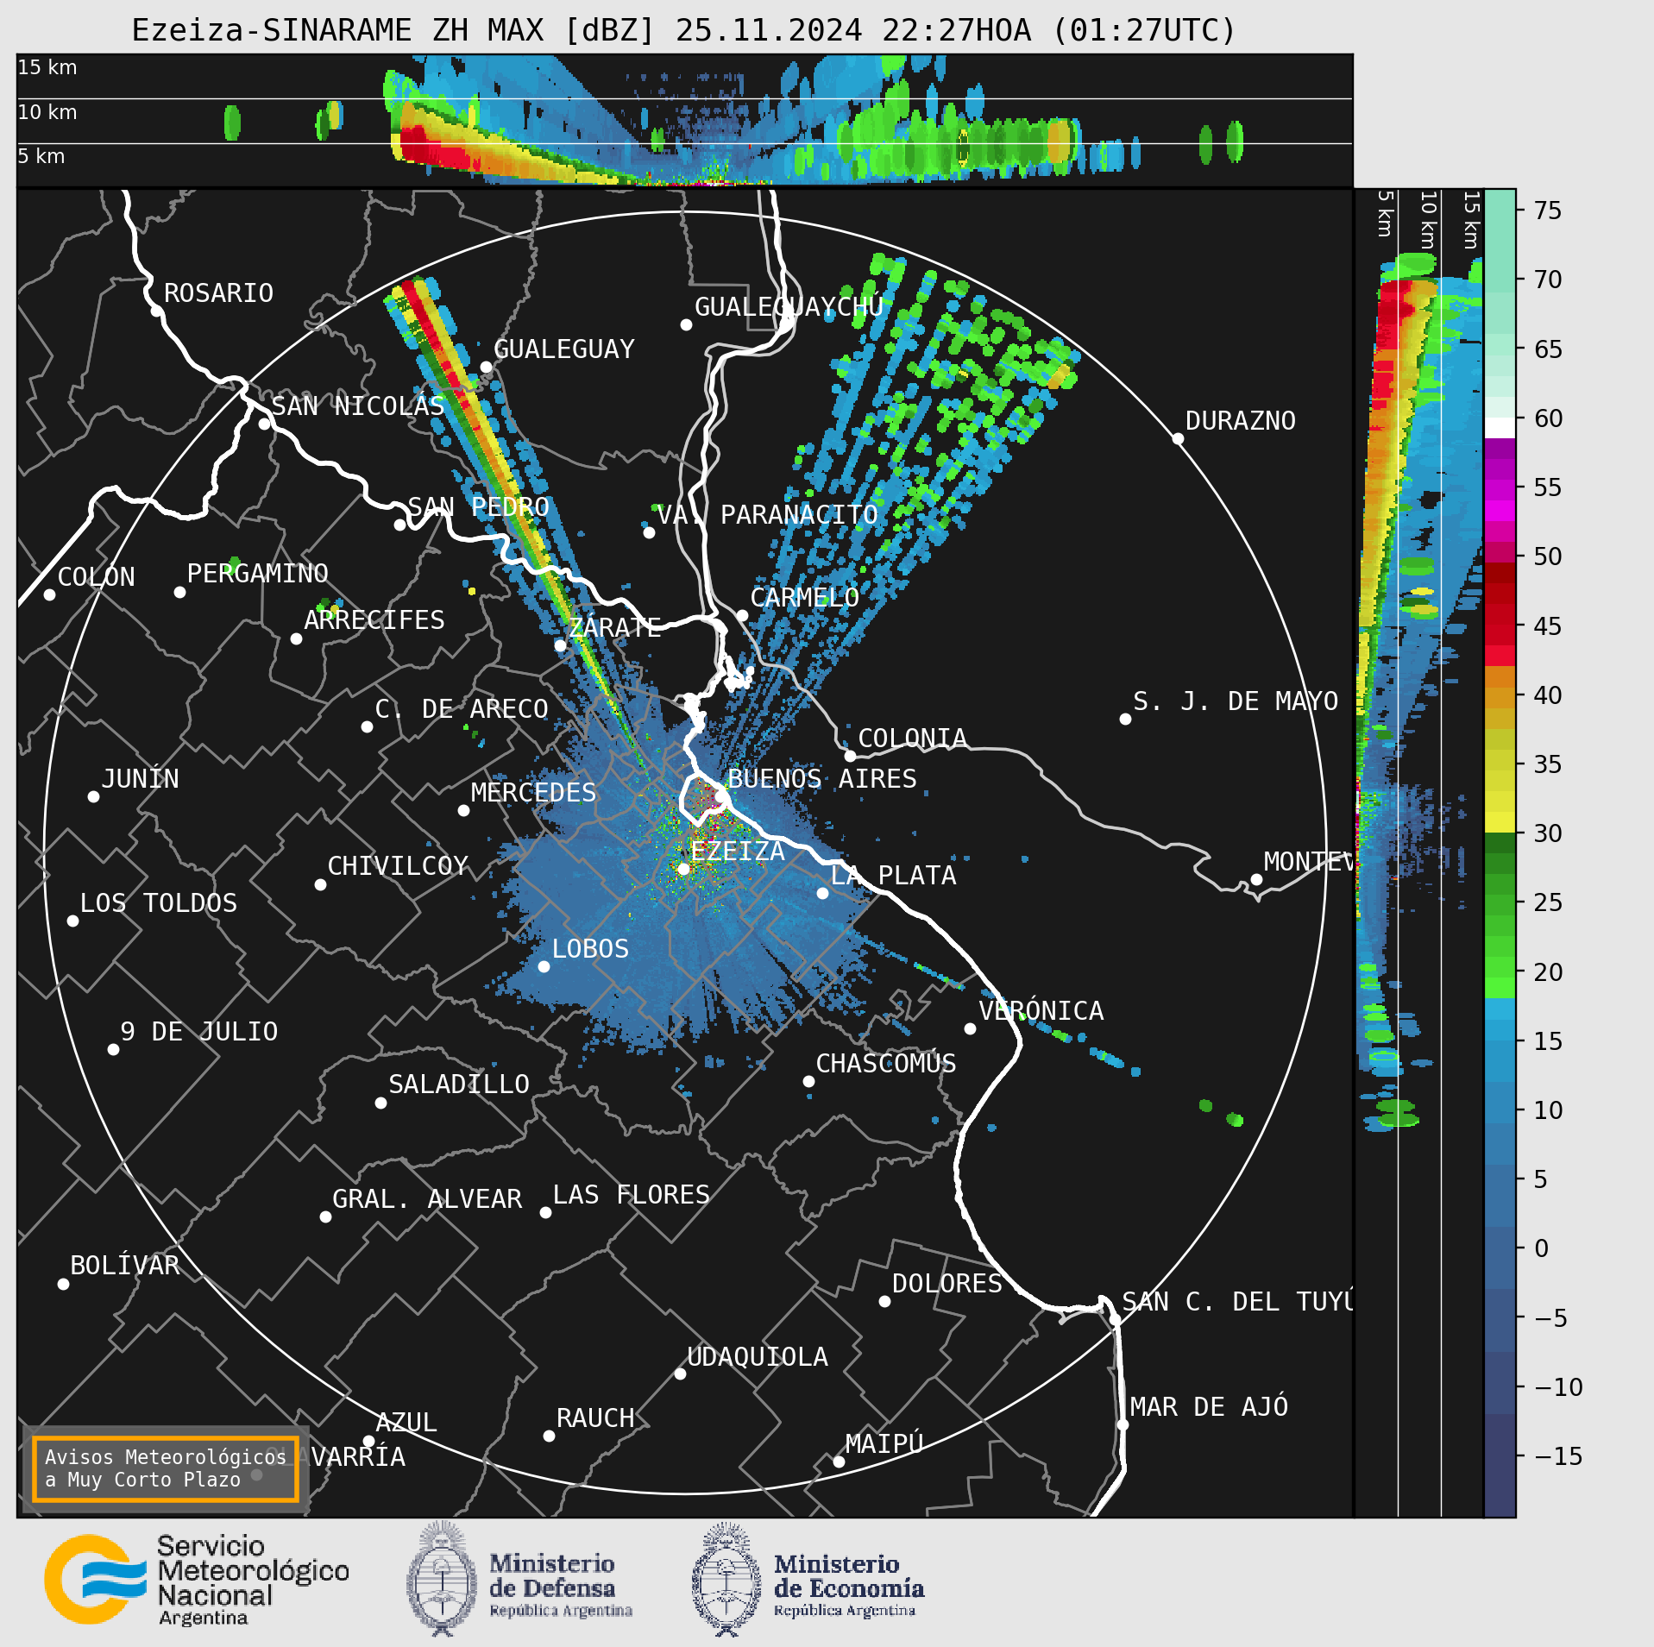Select the MAIPÚ label

884,1443
